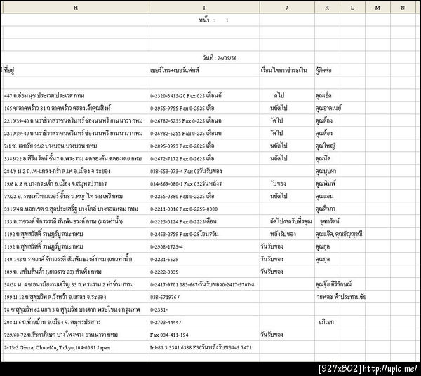421x376 pixels.
Task: Click address cell starting '140 142'
Action: pos(76,259)
